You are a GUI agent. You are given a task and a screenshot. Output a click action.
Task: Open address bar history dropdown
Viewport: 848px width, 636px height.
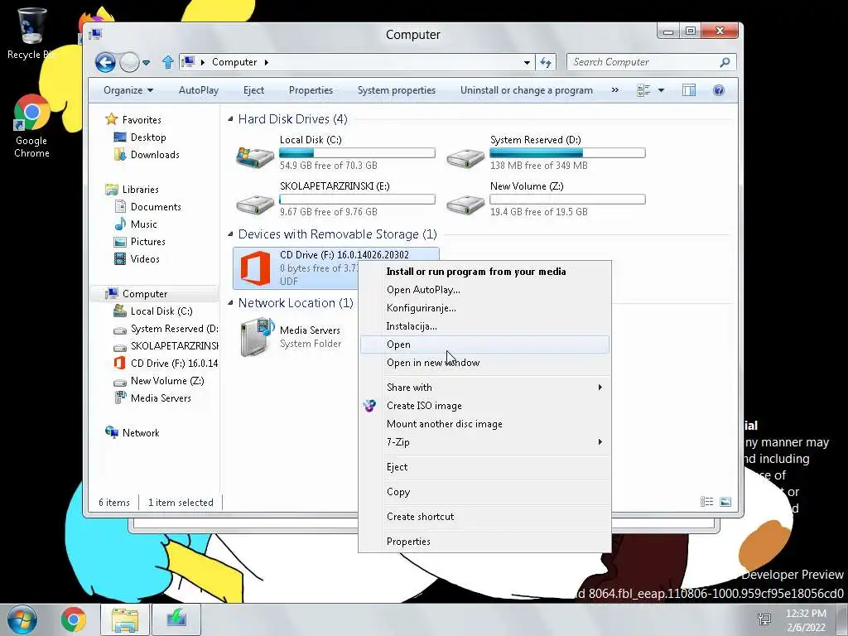[527, 63]
